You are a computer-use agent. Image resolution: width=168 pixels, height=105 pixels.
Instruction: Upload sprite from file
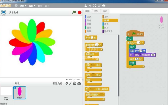75,83
